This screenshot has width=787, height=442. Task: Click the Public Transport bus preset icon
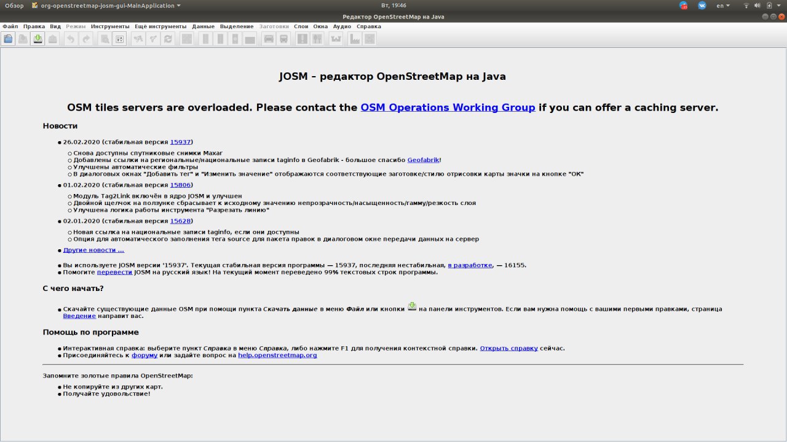pos(283,39)
